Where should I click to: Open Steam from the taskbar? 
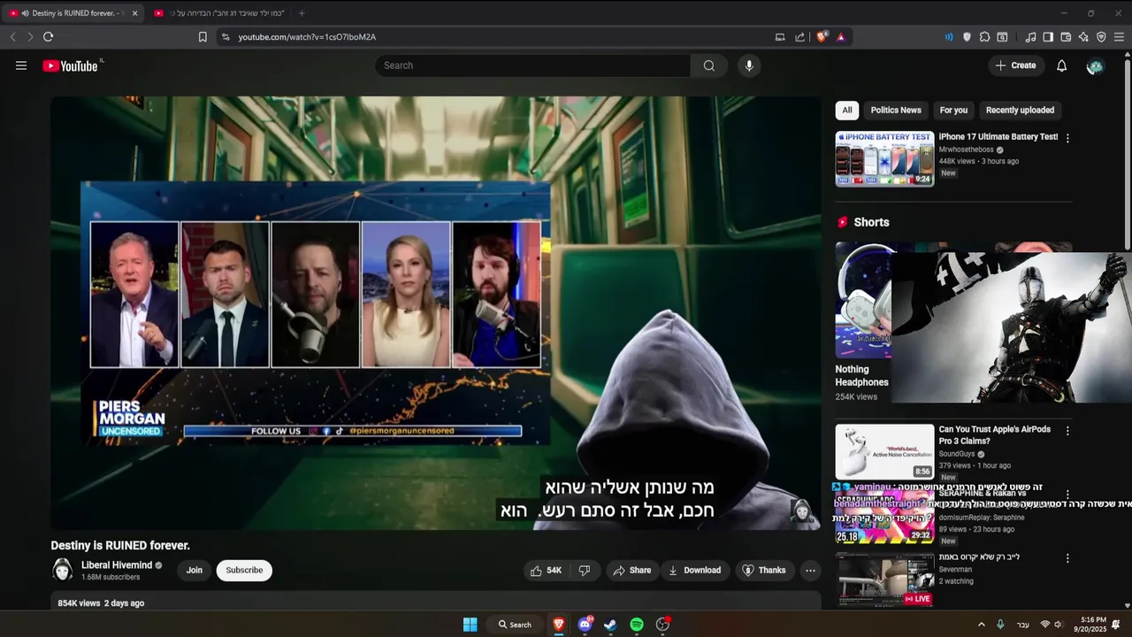click(610, 625)
